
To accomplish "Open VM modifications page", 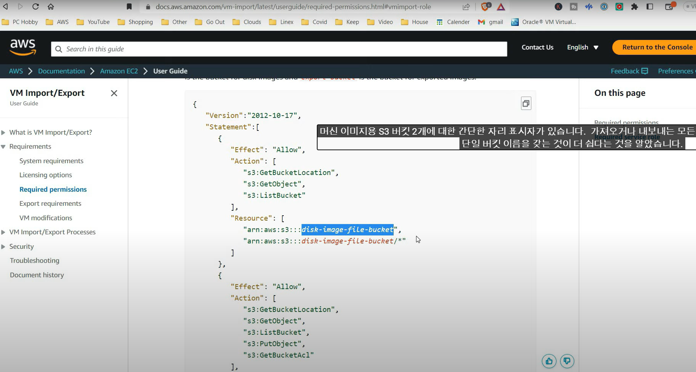I will (46, 218).
